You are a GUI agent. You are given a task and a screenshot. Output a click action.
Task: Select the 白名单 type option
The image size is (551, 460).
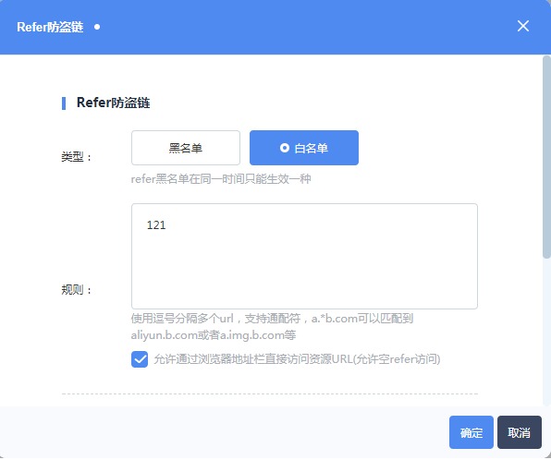pyautogui.click(x=304, y=148)
